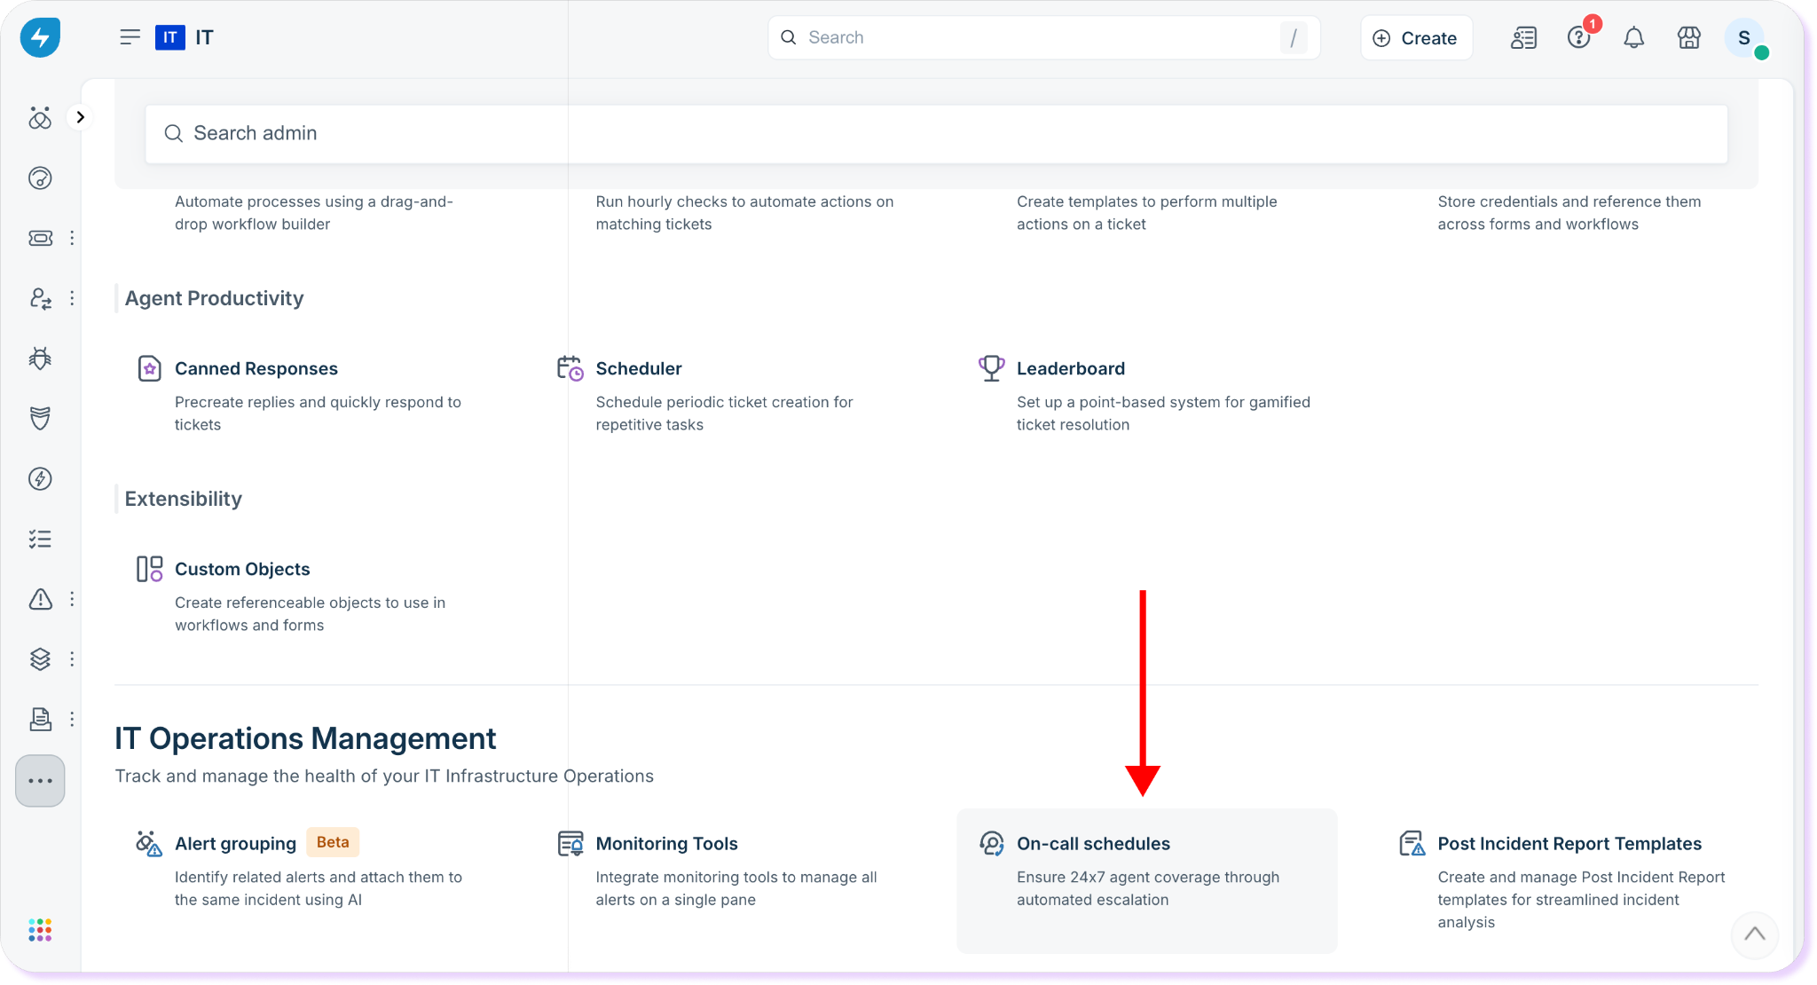Open the bug problems icon in sidebar

coord(41,359)
